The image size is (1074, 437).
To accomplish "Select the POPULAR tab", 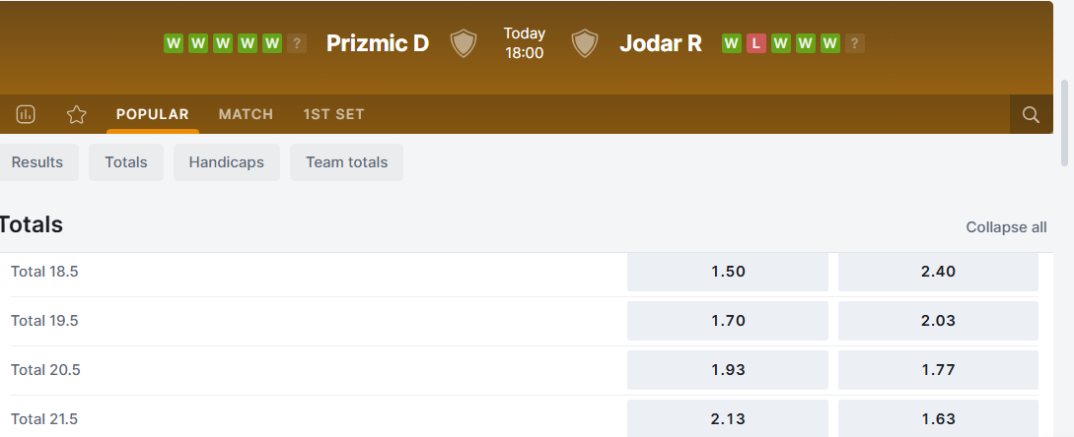I will point(153,114).
